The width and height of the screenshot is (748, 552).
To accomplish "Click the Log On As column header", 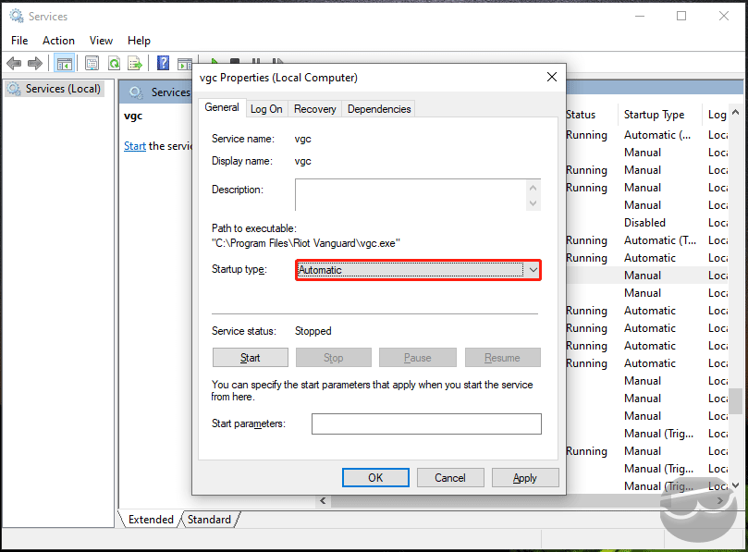I will pos(717,115).
